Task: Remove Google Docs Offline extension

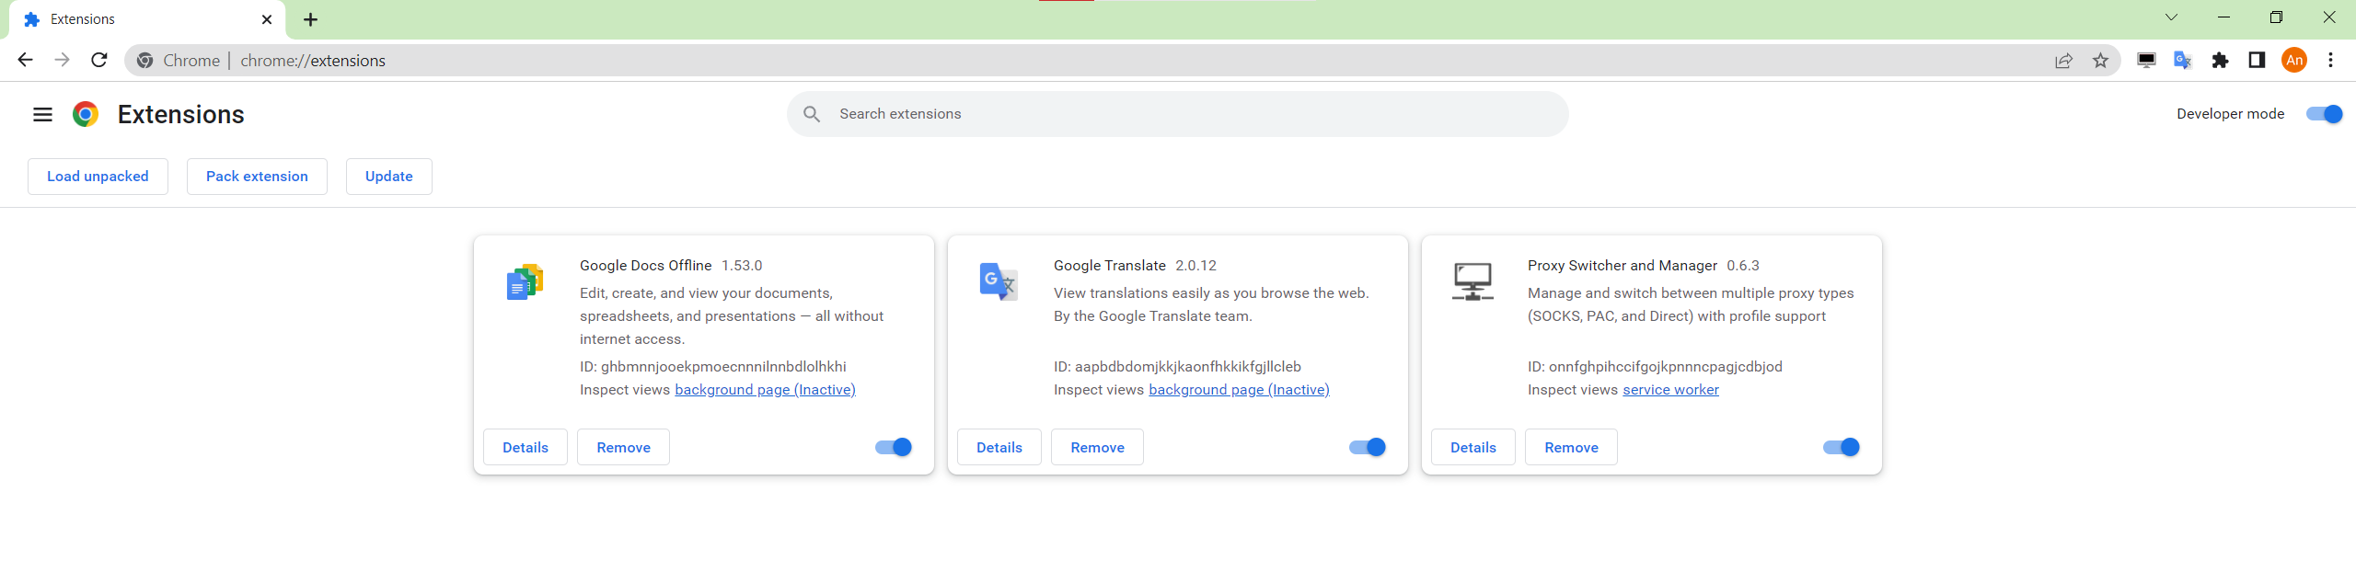Action: tap(623, 447)
